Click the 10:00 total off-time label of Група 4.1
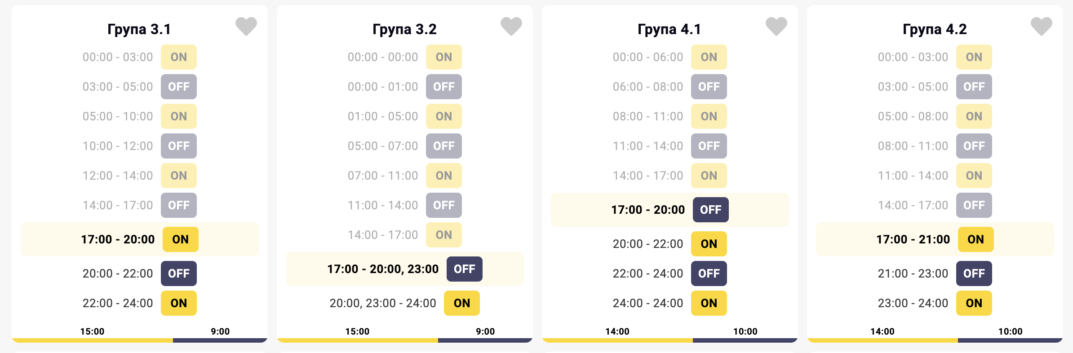The width and height of the screenshot is (1073, 353). click(745, 331)
